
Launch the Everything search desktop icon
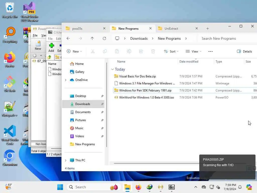[10, 35]
